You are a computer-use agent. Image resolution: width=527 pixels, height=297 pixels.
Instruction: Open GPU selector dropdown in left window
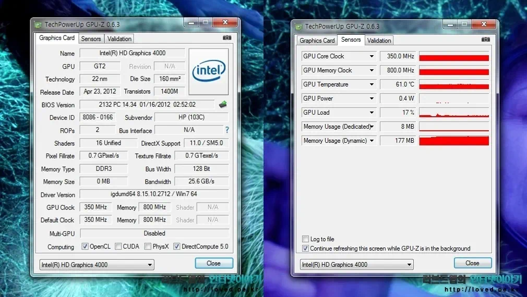point(97,265)
